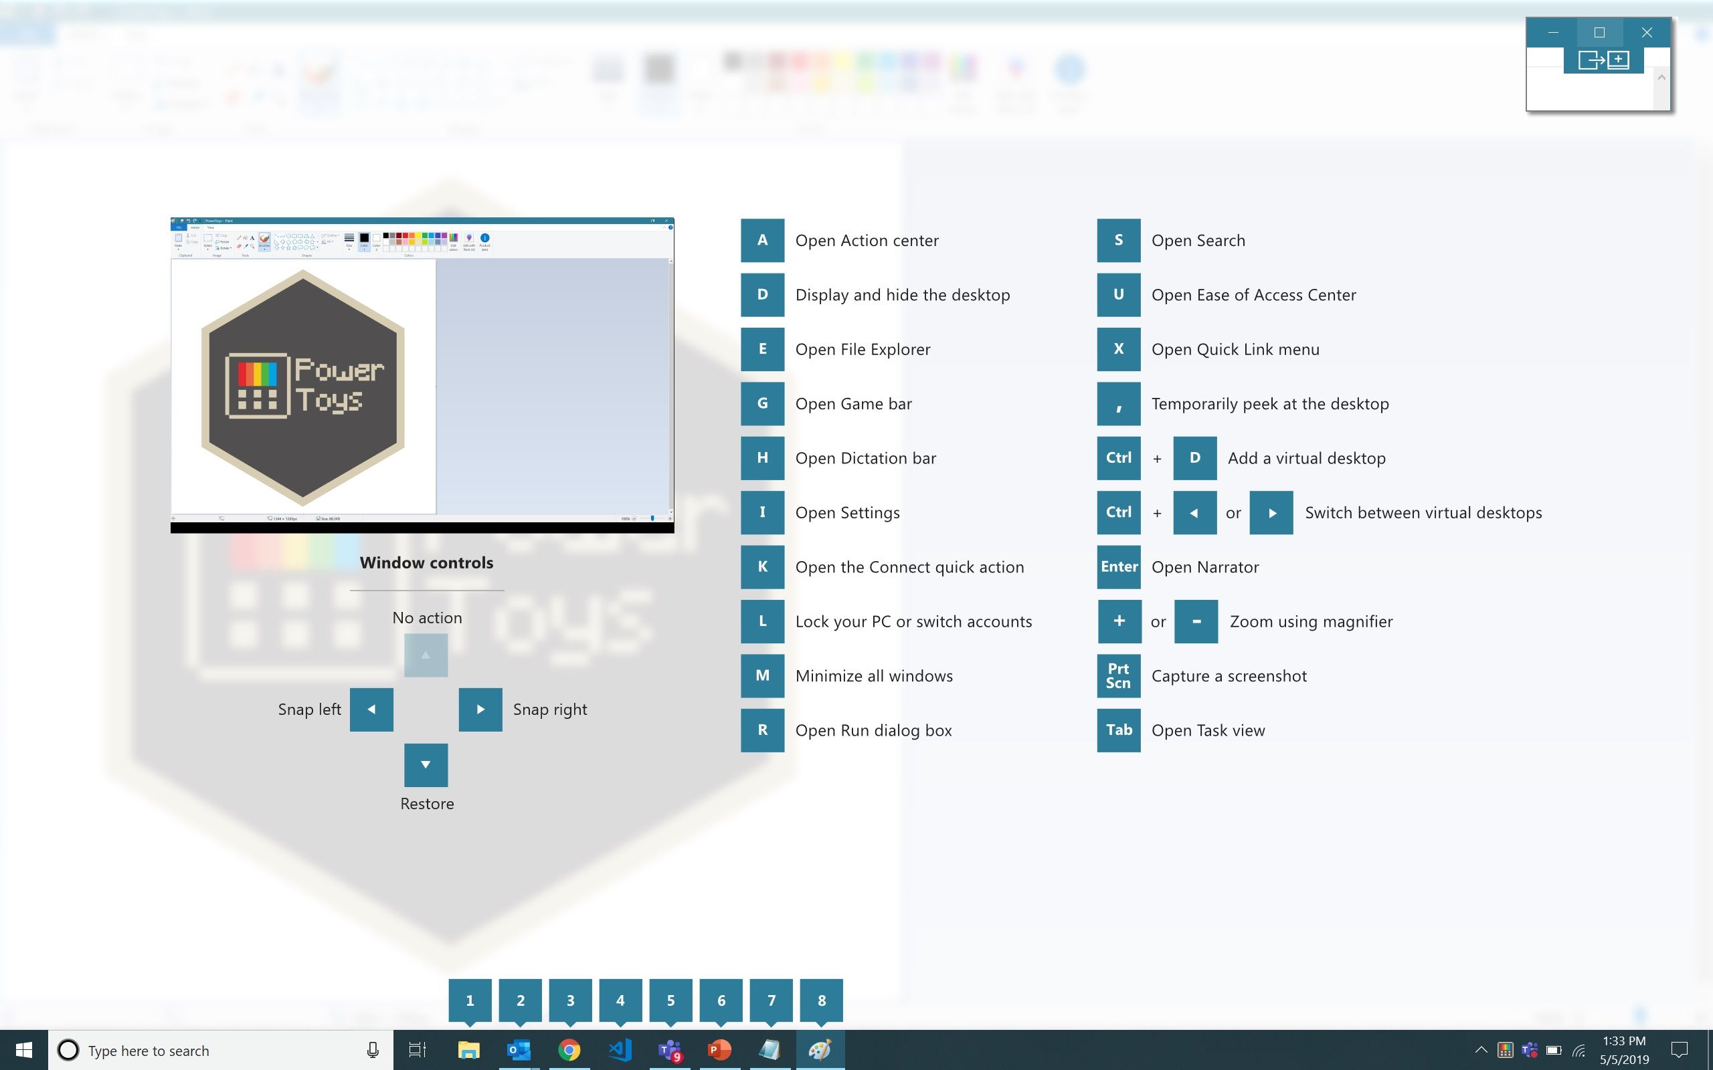Click the G key tile for Game bar
This screenshot has width=1713, height=1070.
(762, 403)
